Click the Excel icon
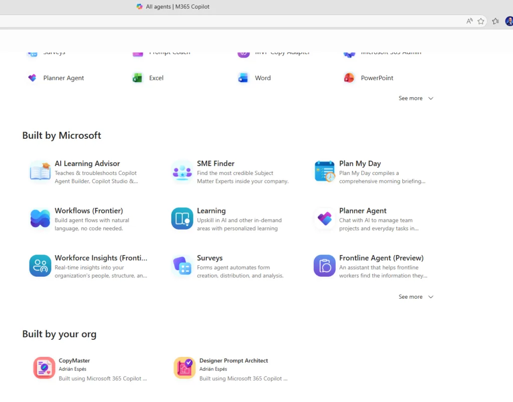Viewport: 513px width, 402px height. click(x=138, y=78)
